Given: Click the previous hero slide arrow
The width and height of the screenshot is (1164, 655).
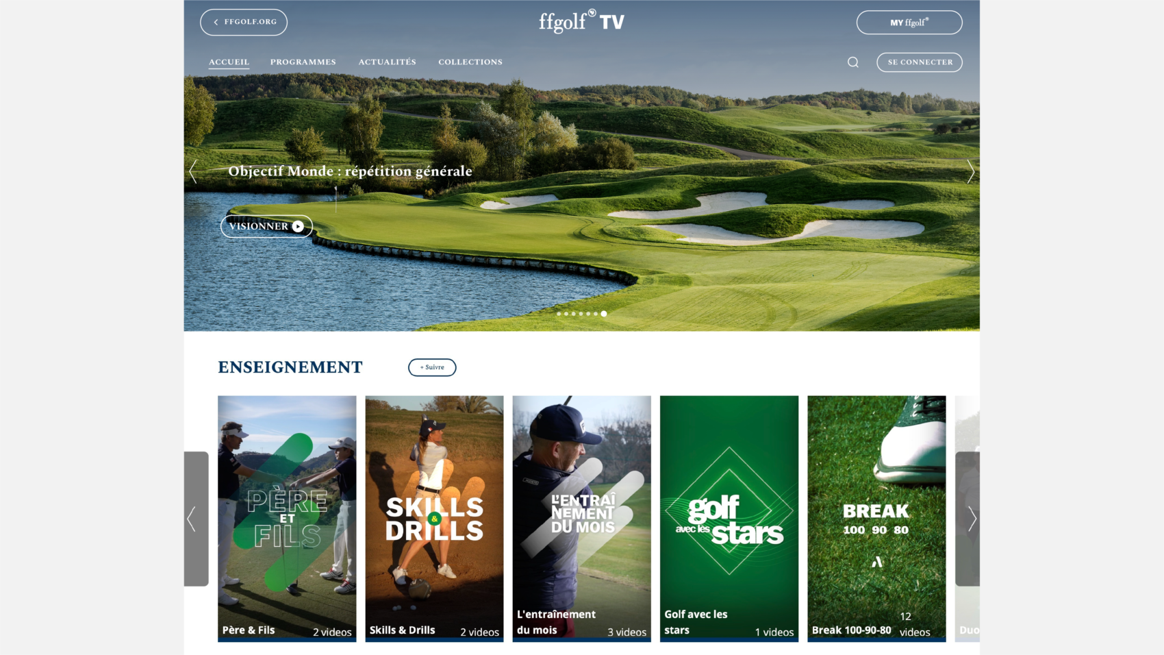Looking at the screenshot, I should pyautogui.click(x=193, y=171).
